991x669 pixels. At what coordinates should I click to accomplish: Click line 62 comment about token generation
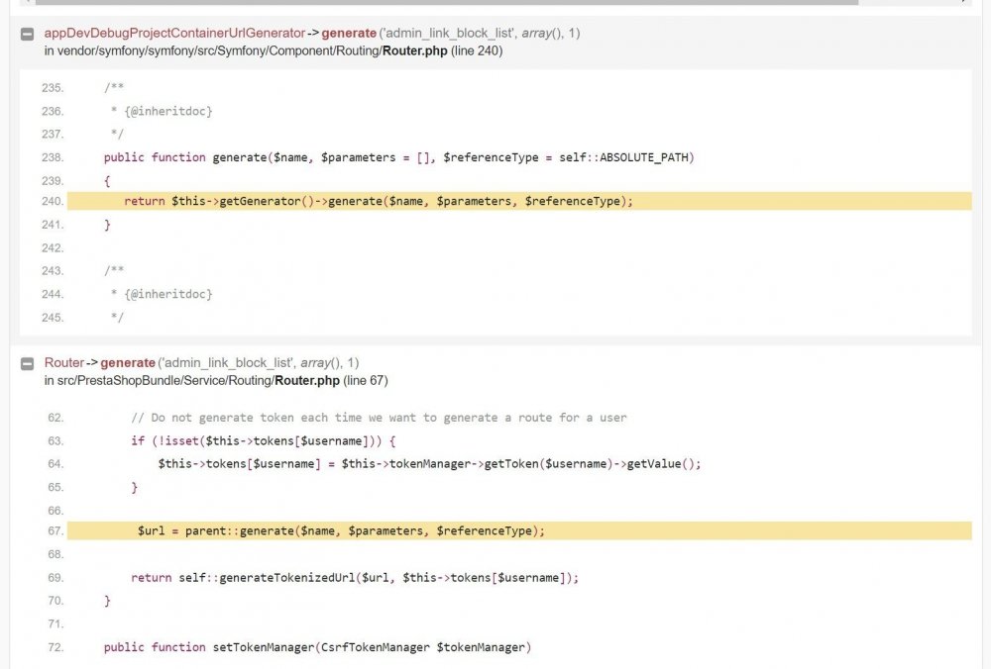(x=380, y=418)
